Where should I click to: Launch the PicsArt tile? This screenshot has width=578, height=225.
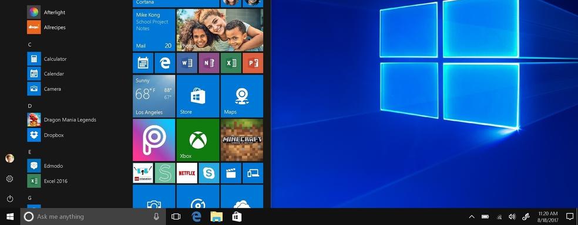tap(154, 140)
